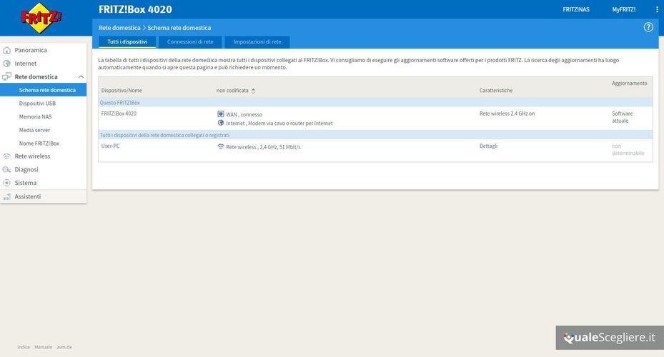The width and height of the screenshot is (664, 357).
Task: Click the Rete wireless wifi icon in sidebar
Action: click(7, 156)
